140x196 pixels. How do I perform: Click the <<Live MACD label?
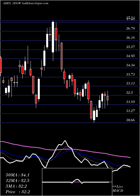(118, 189)
